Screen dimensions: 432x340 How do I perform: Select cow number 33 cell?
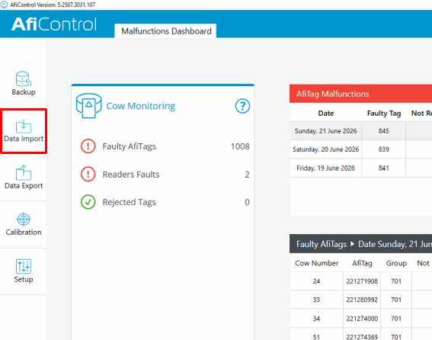click(316, 300)
